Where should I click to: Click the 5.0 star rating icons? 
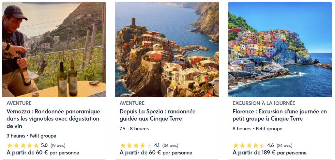click(23, 145)
